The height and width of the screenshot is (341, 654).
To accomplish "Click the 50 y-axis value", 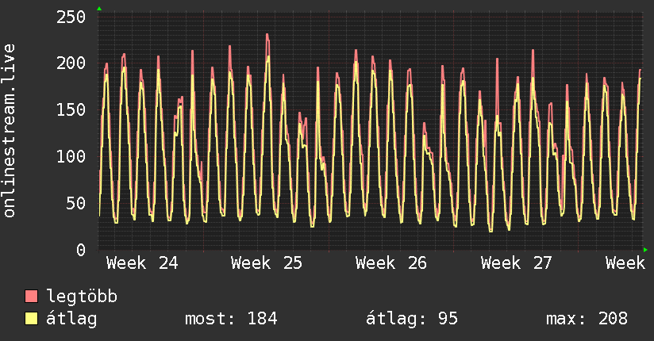I will (76, 203).
